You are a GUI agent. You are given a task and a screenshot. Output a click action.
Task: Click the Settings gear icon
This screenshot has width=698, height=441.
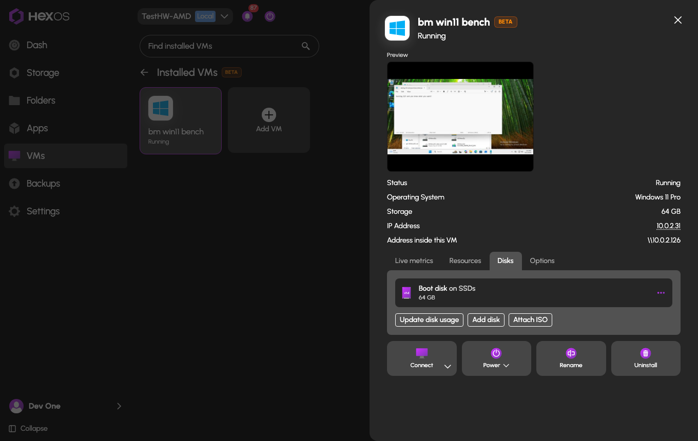(x=14, y=211)
